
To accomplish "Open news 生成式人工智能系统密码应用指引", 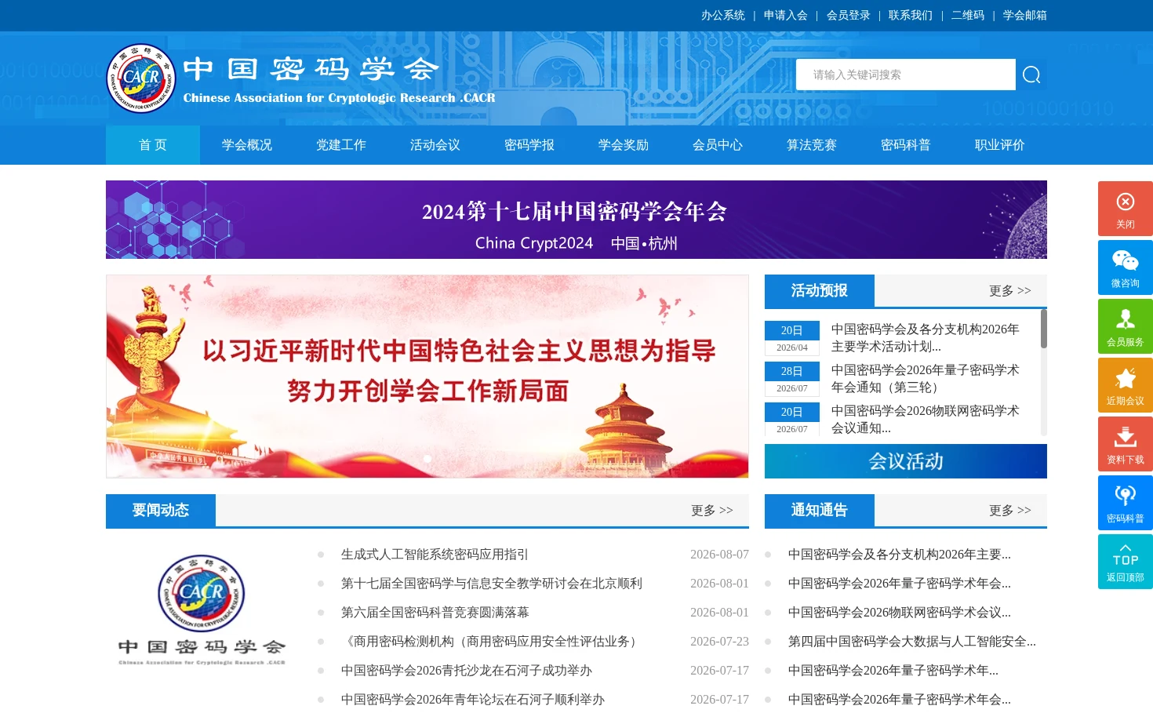I will [x=435, y=555].
